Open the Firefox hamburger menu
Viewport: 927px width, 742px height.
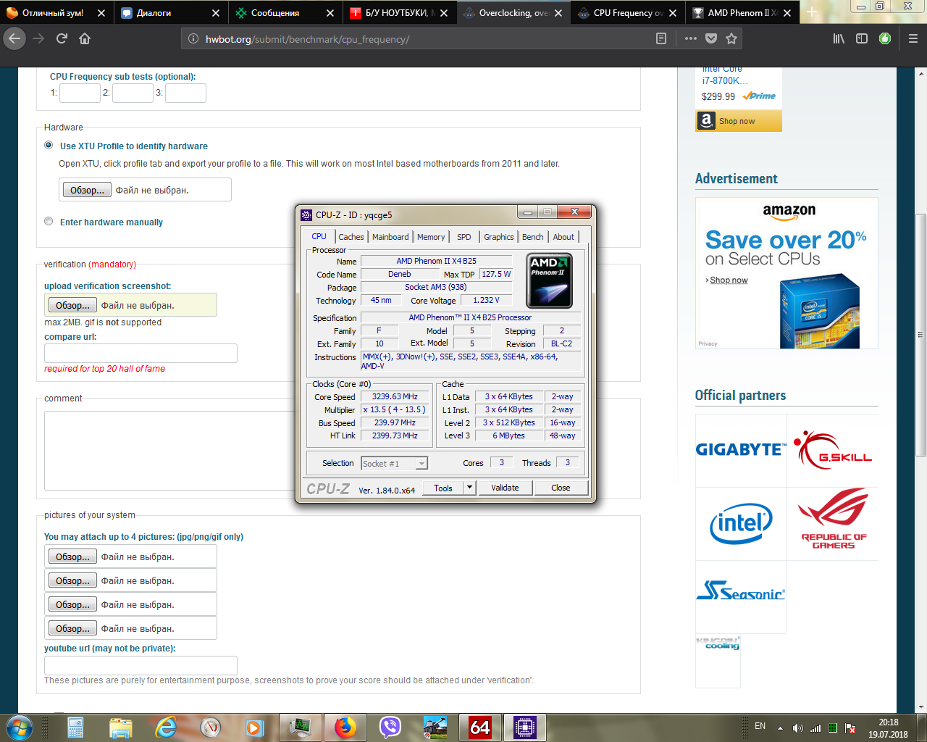(913, 38)
